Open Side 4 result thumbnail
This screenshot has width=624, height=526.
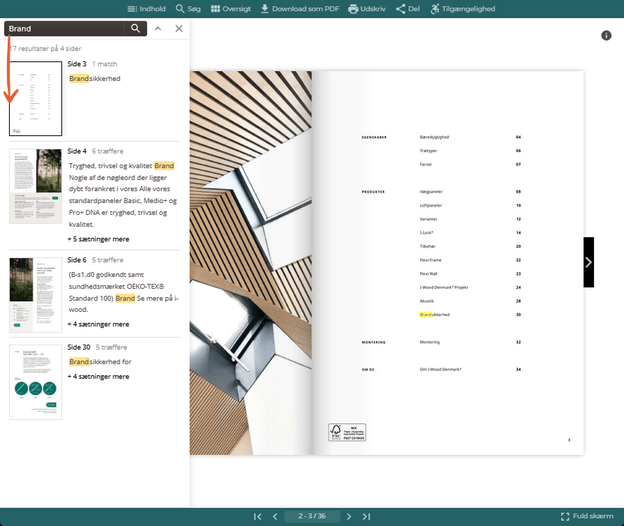point(36,186)
